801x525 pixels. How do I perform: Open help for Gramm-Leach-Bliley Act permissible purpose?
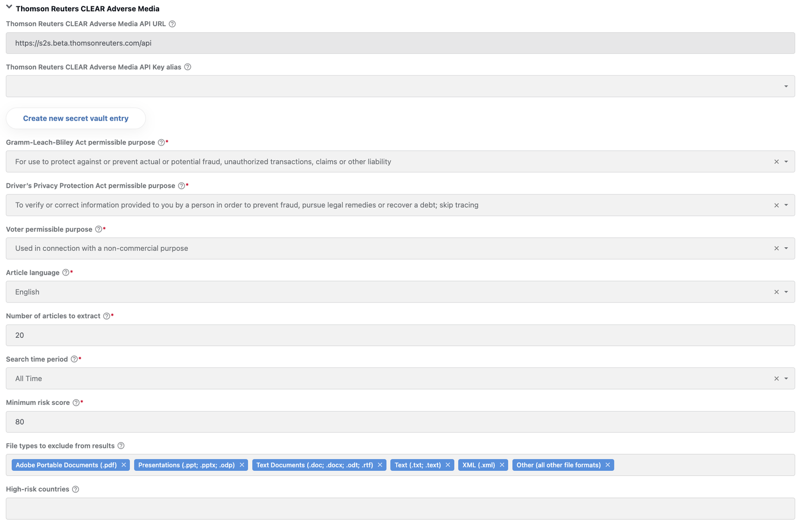point(161,142)
